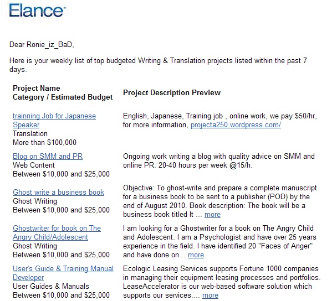Open the Ghost write a business book project
The width and height of the screenshot is (332, 301).
click(x=58, y=192)
